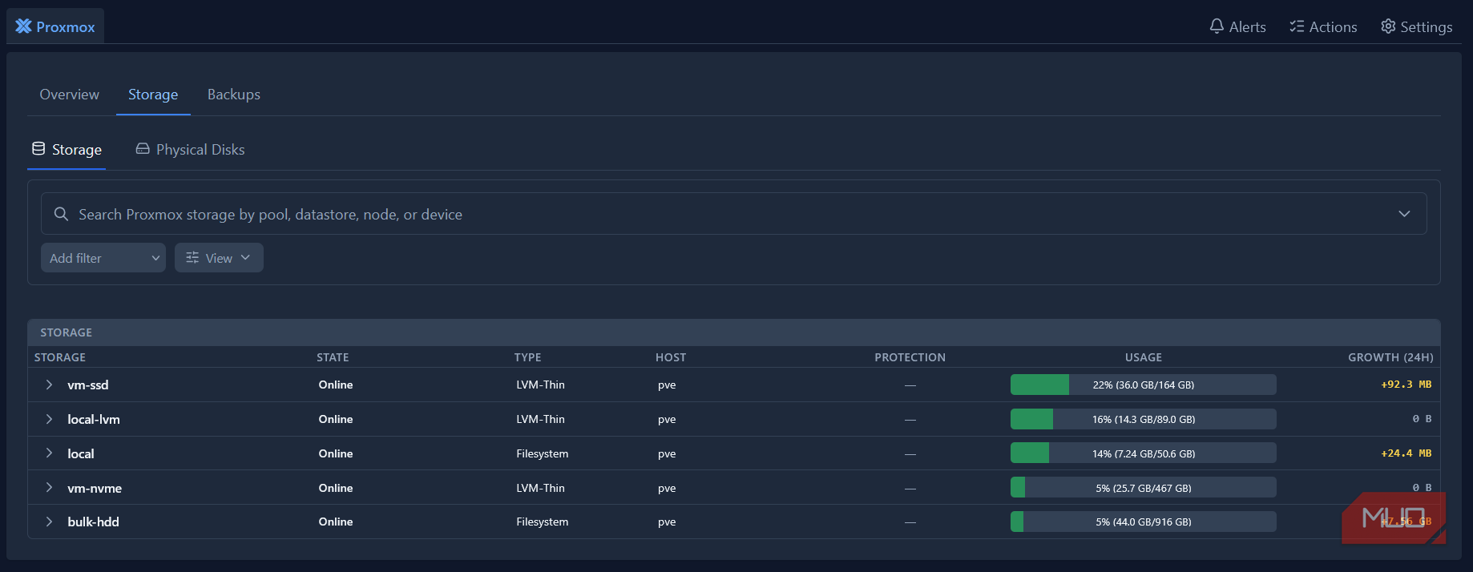Click the View sliders icon
The height and width of the screenshot is (572, 1473).
[192, 257]
